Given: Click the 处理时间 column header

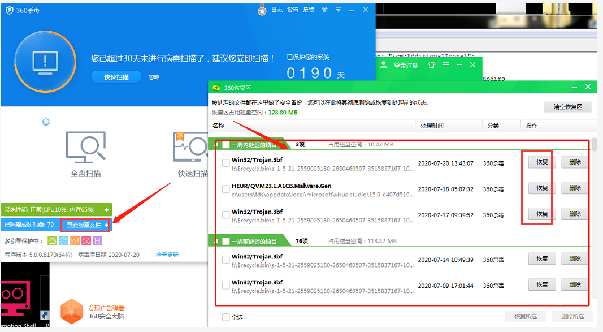Looking at the screenshot, I should tap(432, 126).
